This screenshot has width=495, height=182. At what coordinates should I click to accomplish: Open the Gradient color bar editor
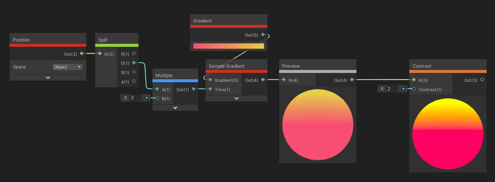229,46
